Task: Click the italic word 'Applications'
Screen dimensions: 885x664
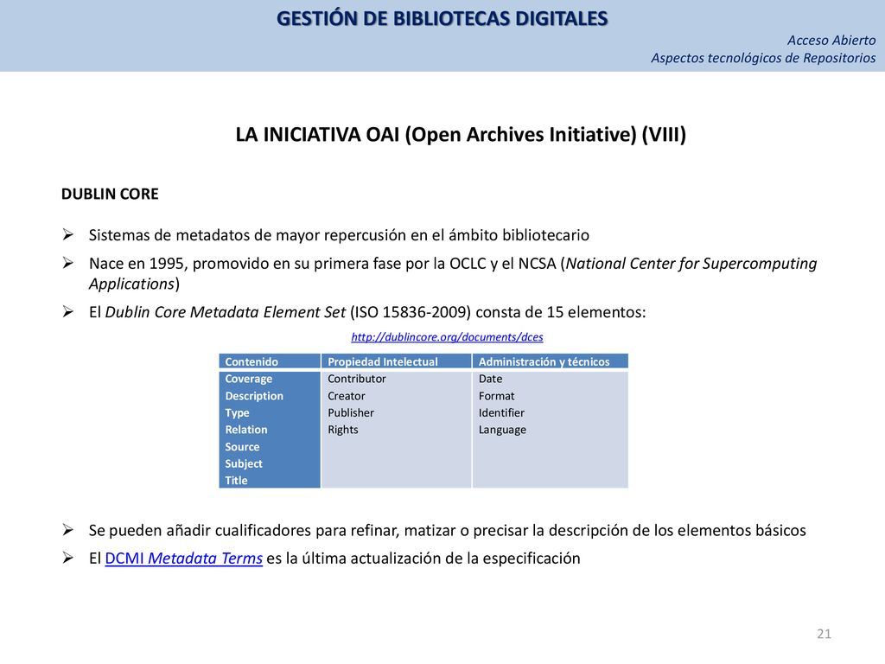Action: (x=131, y=284)
